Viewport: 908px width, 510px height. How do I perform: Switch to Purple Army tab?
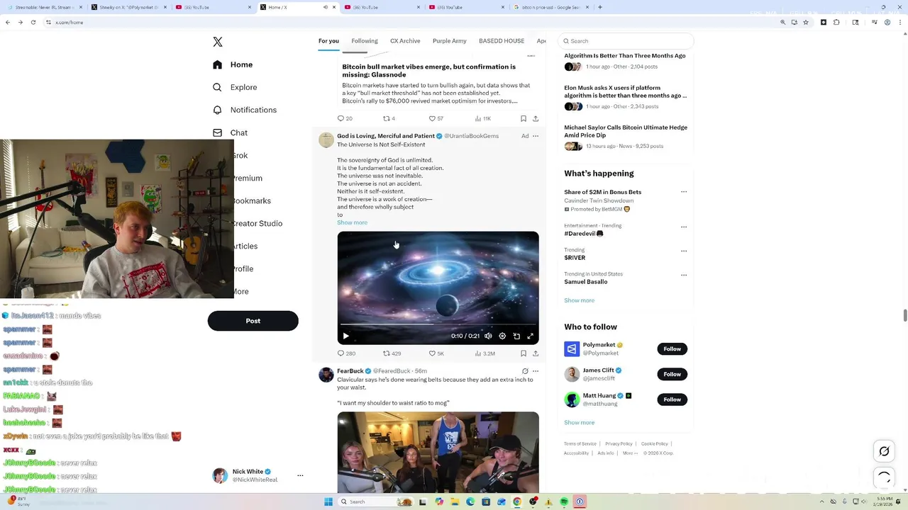tap(450, 41)
